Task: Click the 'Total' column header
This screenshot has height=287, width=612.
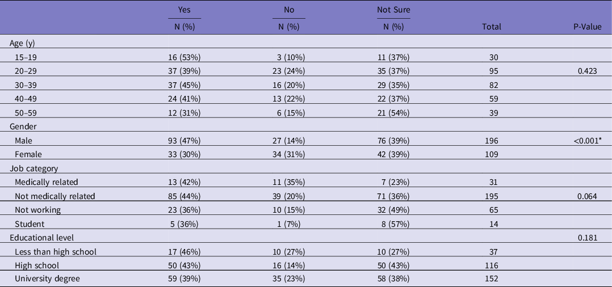Action: click(492, 27)
